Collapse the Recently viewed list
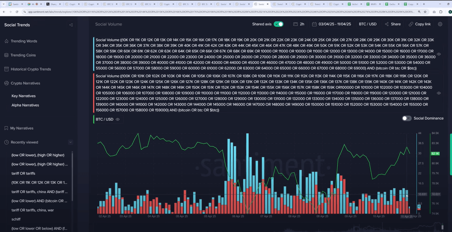 pos(70,142)
